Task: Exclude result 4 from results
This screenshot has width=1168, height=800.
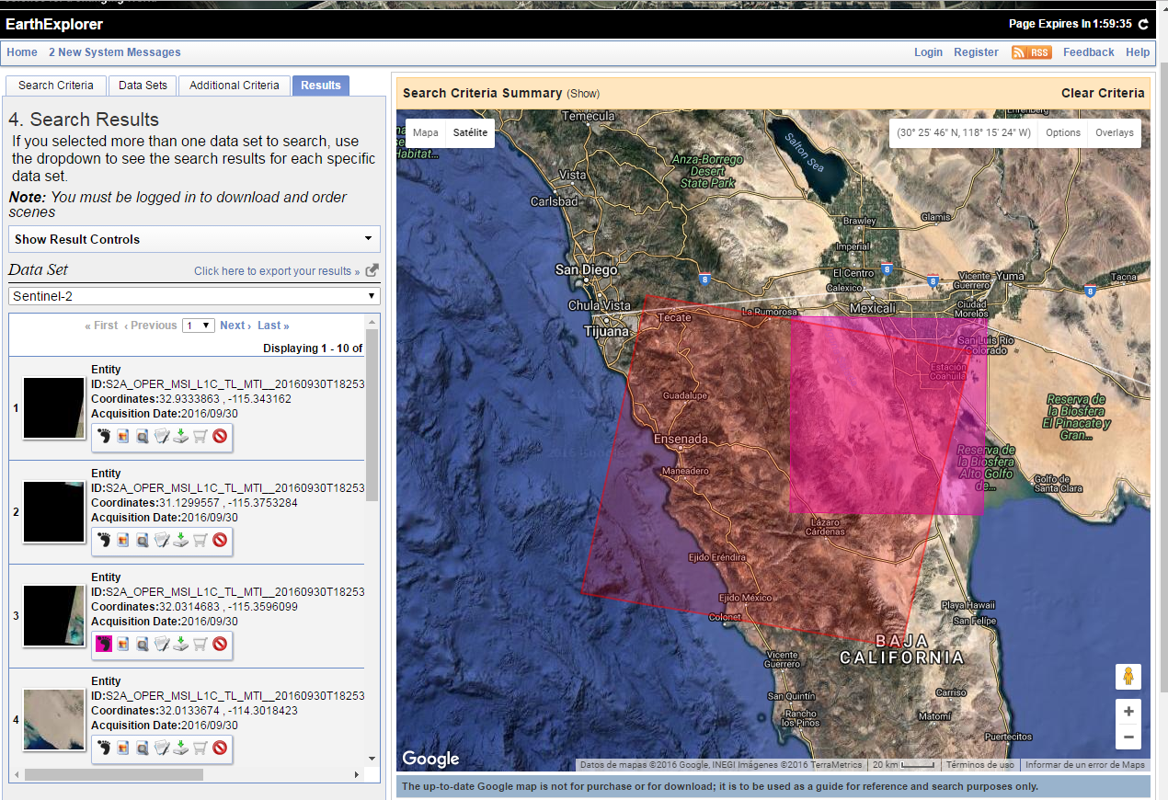Action: pyautogui.click(x=220, y=749)
